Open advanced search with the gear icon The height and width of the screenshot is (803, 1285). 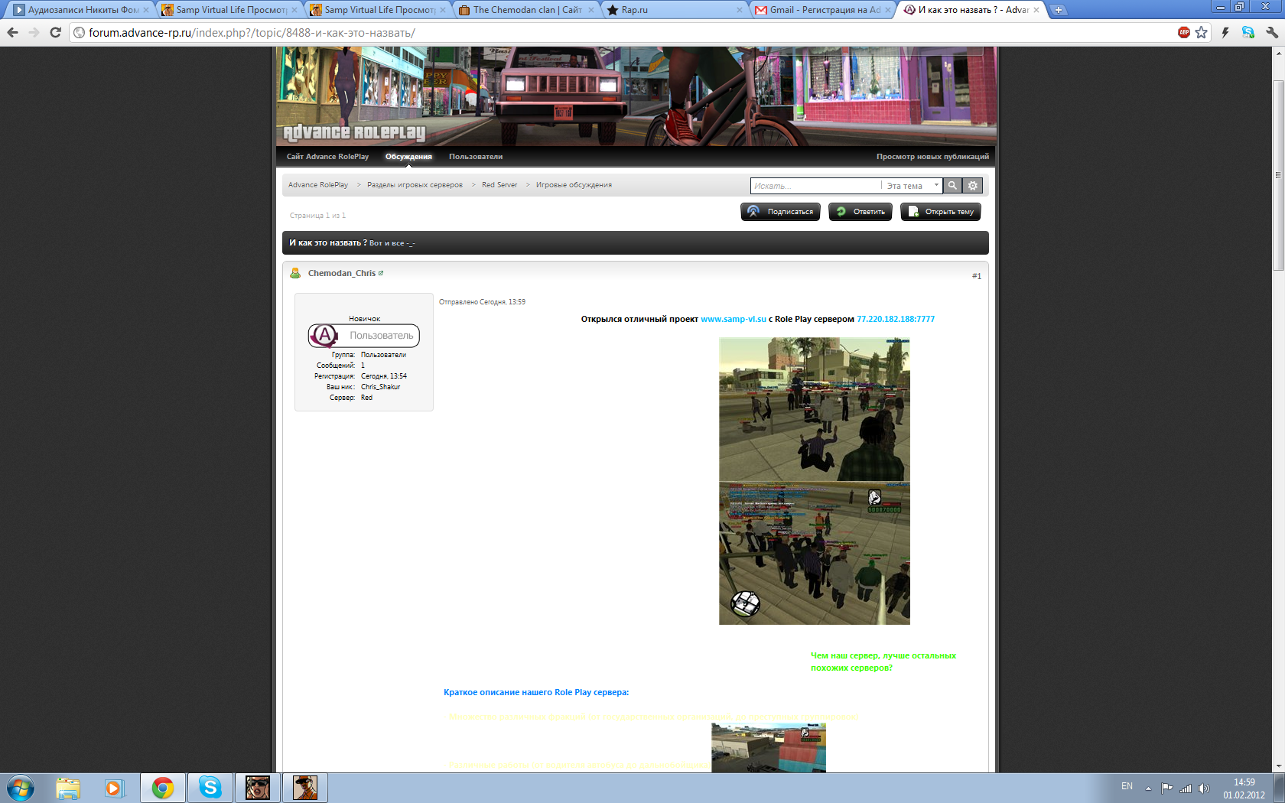(x=973, y=185)
